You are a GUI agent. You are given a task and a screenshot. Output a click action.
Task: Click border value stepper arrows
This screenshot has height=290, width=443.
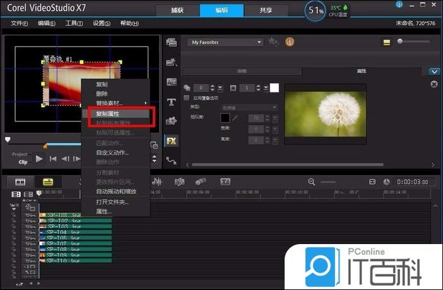click(258, 88)
